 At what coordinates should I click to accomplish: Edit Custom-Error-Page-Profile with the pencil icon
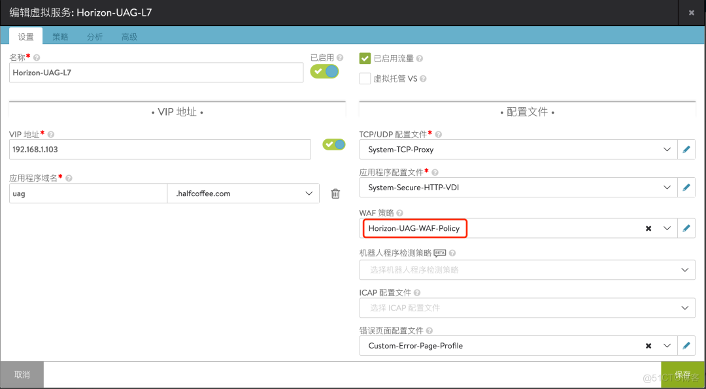click(x=686, y=345)
